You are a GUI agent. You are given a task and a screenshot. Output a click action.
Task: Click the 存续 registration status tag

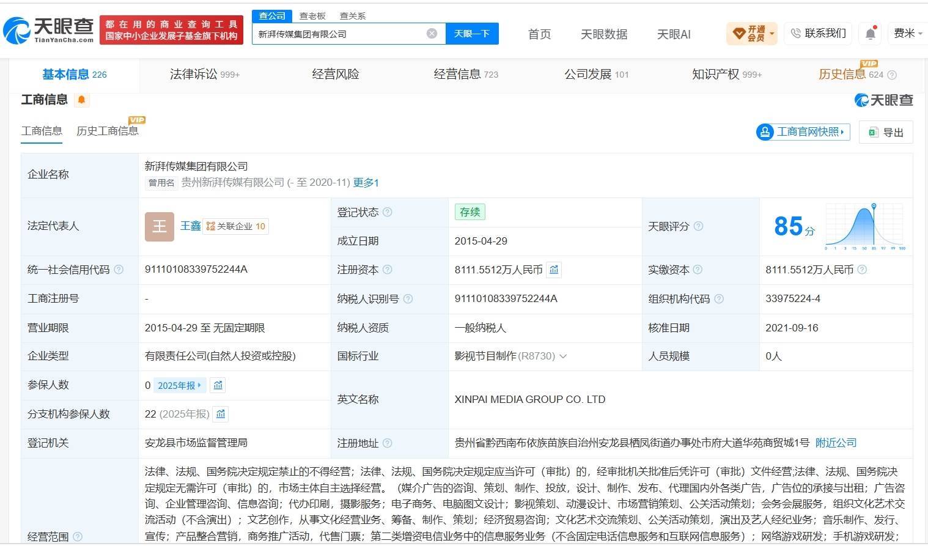click(x=470, y=212)
